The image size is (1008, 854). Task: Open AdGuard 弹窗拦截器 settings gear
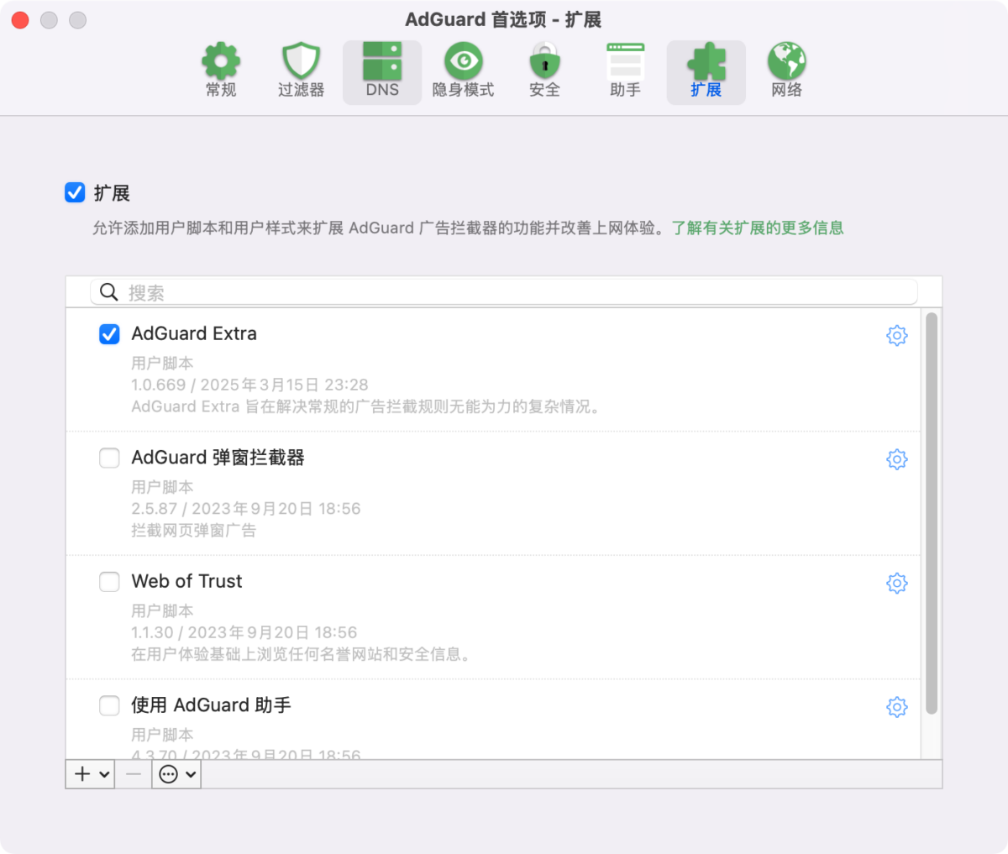pos(897,459)
